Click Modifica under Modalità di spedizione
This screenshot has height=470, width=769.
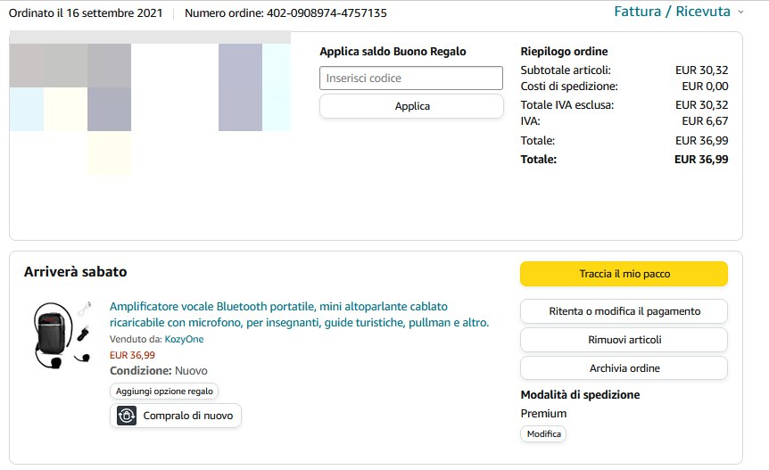[x=543, y=434]
